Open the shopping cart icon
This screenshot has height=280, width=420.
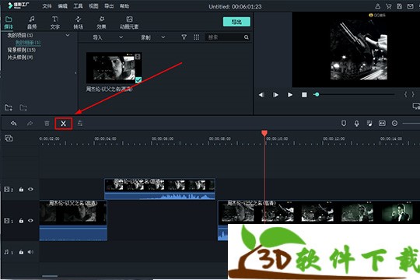tap(388, 6)
